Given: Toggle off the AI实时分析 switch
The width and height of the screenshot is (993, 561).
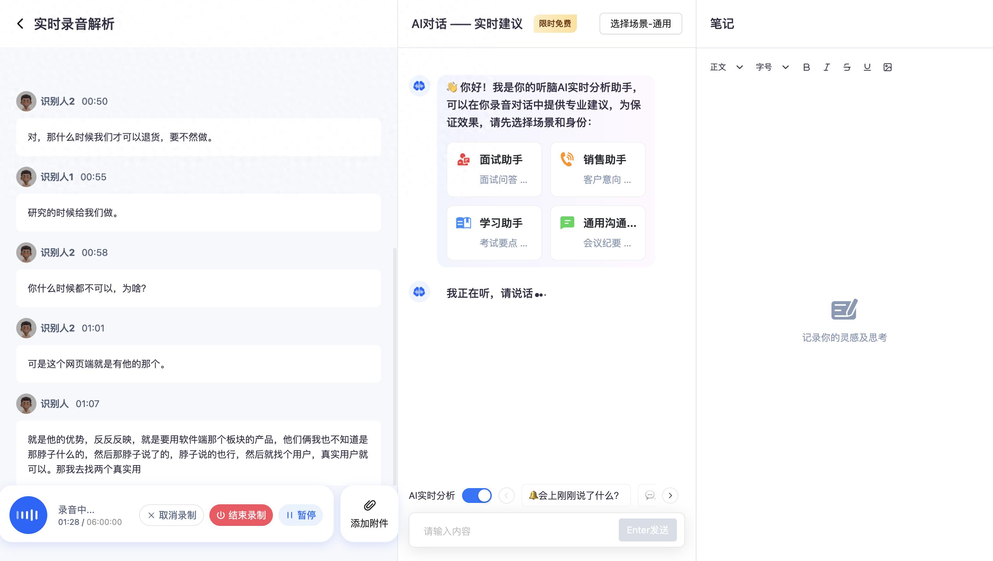Looking at the screenshot, I should (477, 496).
